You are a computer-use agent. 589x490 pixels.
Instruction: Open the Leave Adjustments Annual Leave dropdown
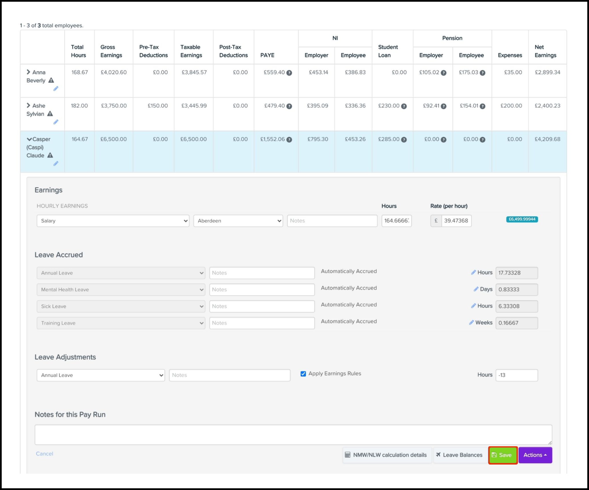[101, 375]
